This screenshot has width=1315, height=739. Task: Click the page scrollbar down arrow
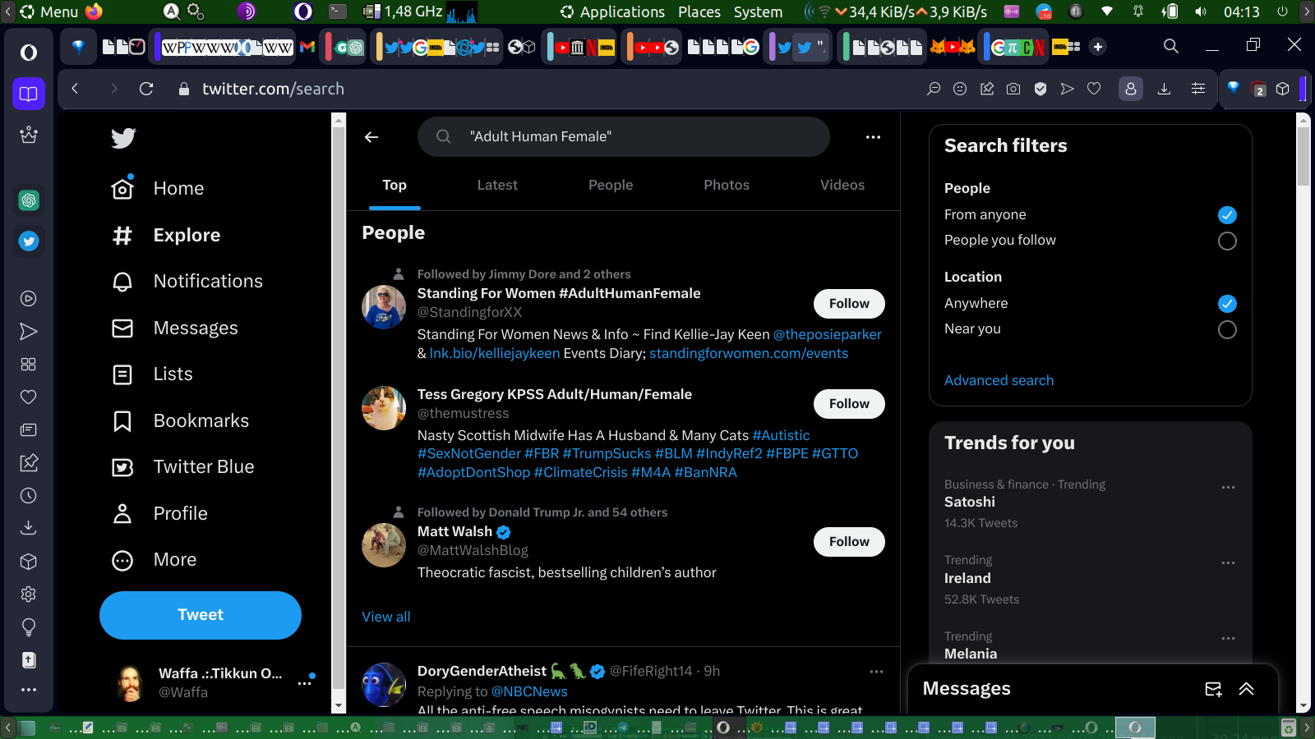tap(1303, 706)
